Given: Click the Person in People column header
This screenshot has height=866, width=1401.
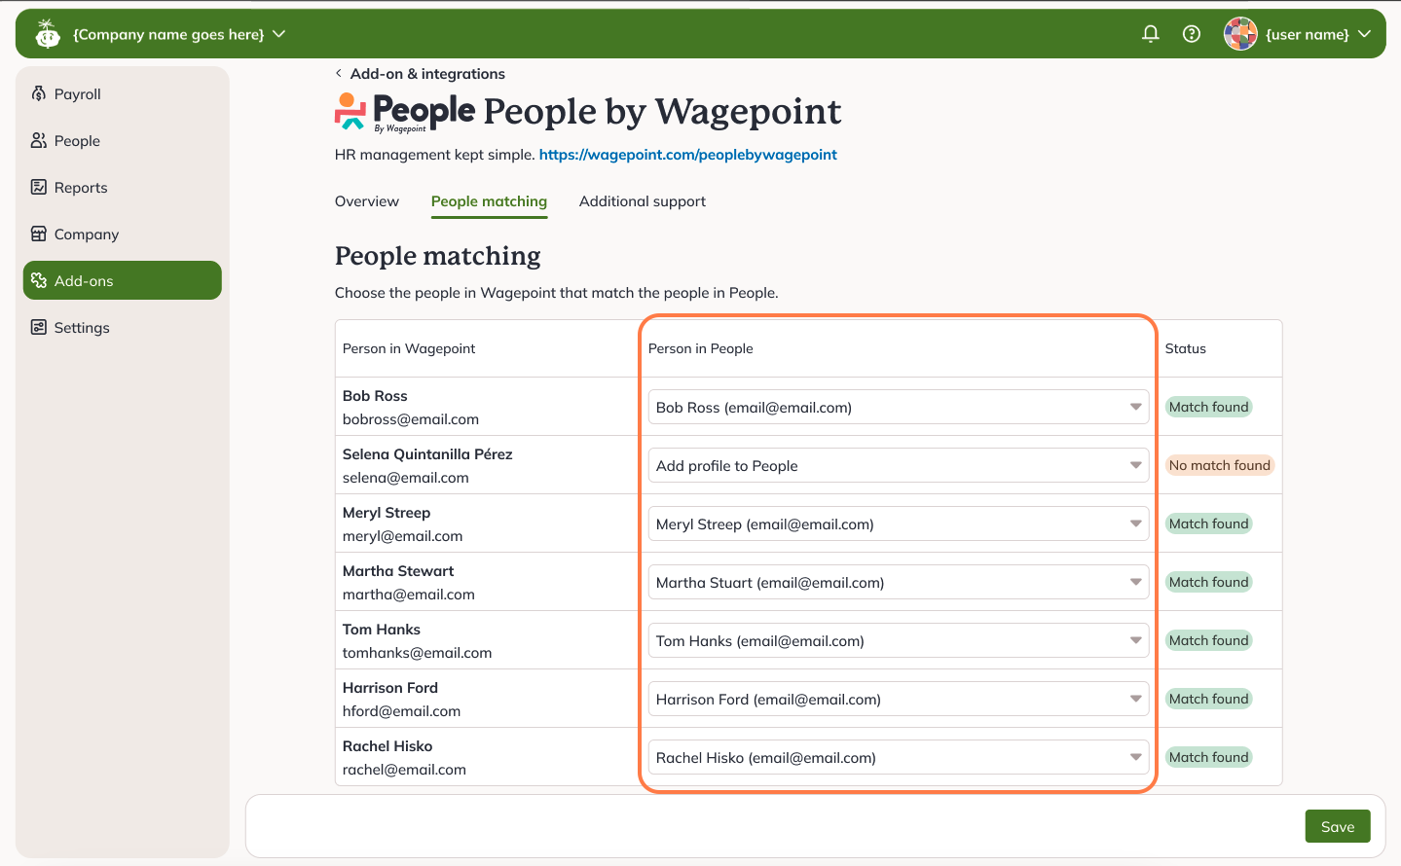Looking at the screenshot, I should tap(701, 348).
